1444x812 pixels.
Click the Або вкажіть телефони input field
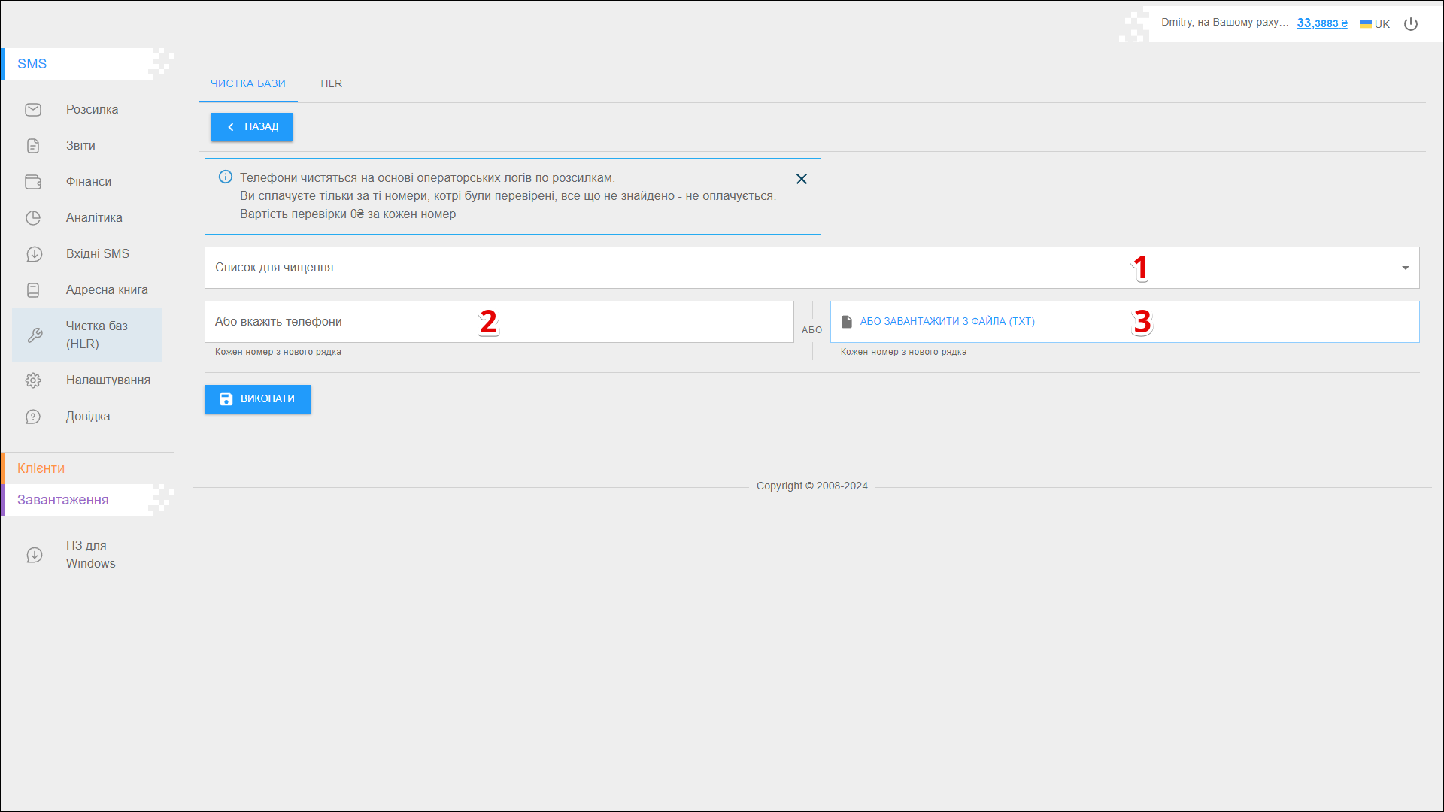click(499, 322)
